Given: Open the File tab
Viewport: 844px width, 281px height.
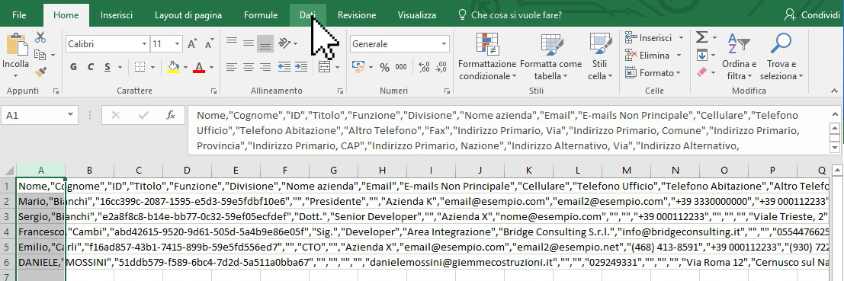Looking at the screenshot, I should coord(19,15).
